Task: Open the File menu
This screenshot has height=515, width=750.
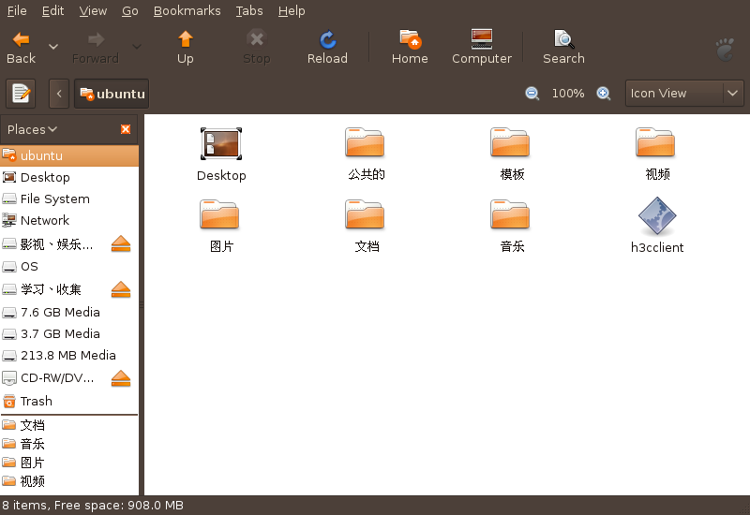Action: coord(17,10)
